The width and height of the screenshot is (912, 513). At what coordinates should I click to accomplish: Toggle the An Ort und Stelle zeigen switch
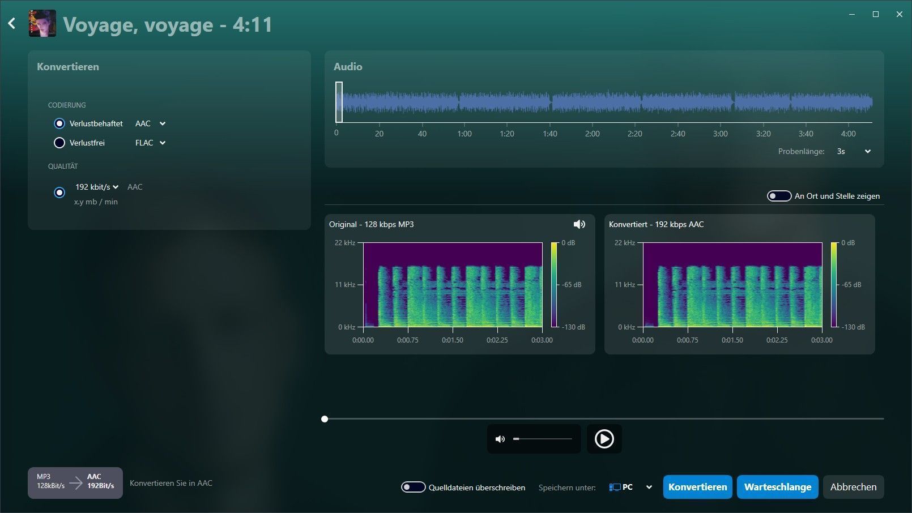coord(779,196)
